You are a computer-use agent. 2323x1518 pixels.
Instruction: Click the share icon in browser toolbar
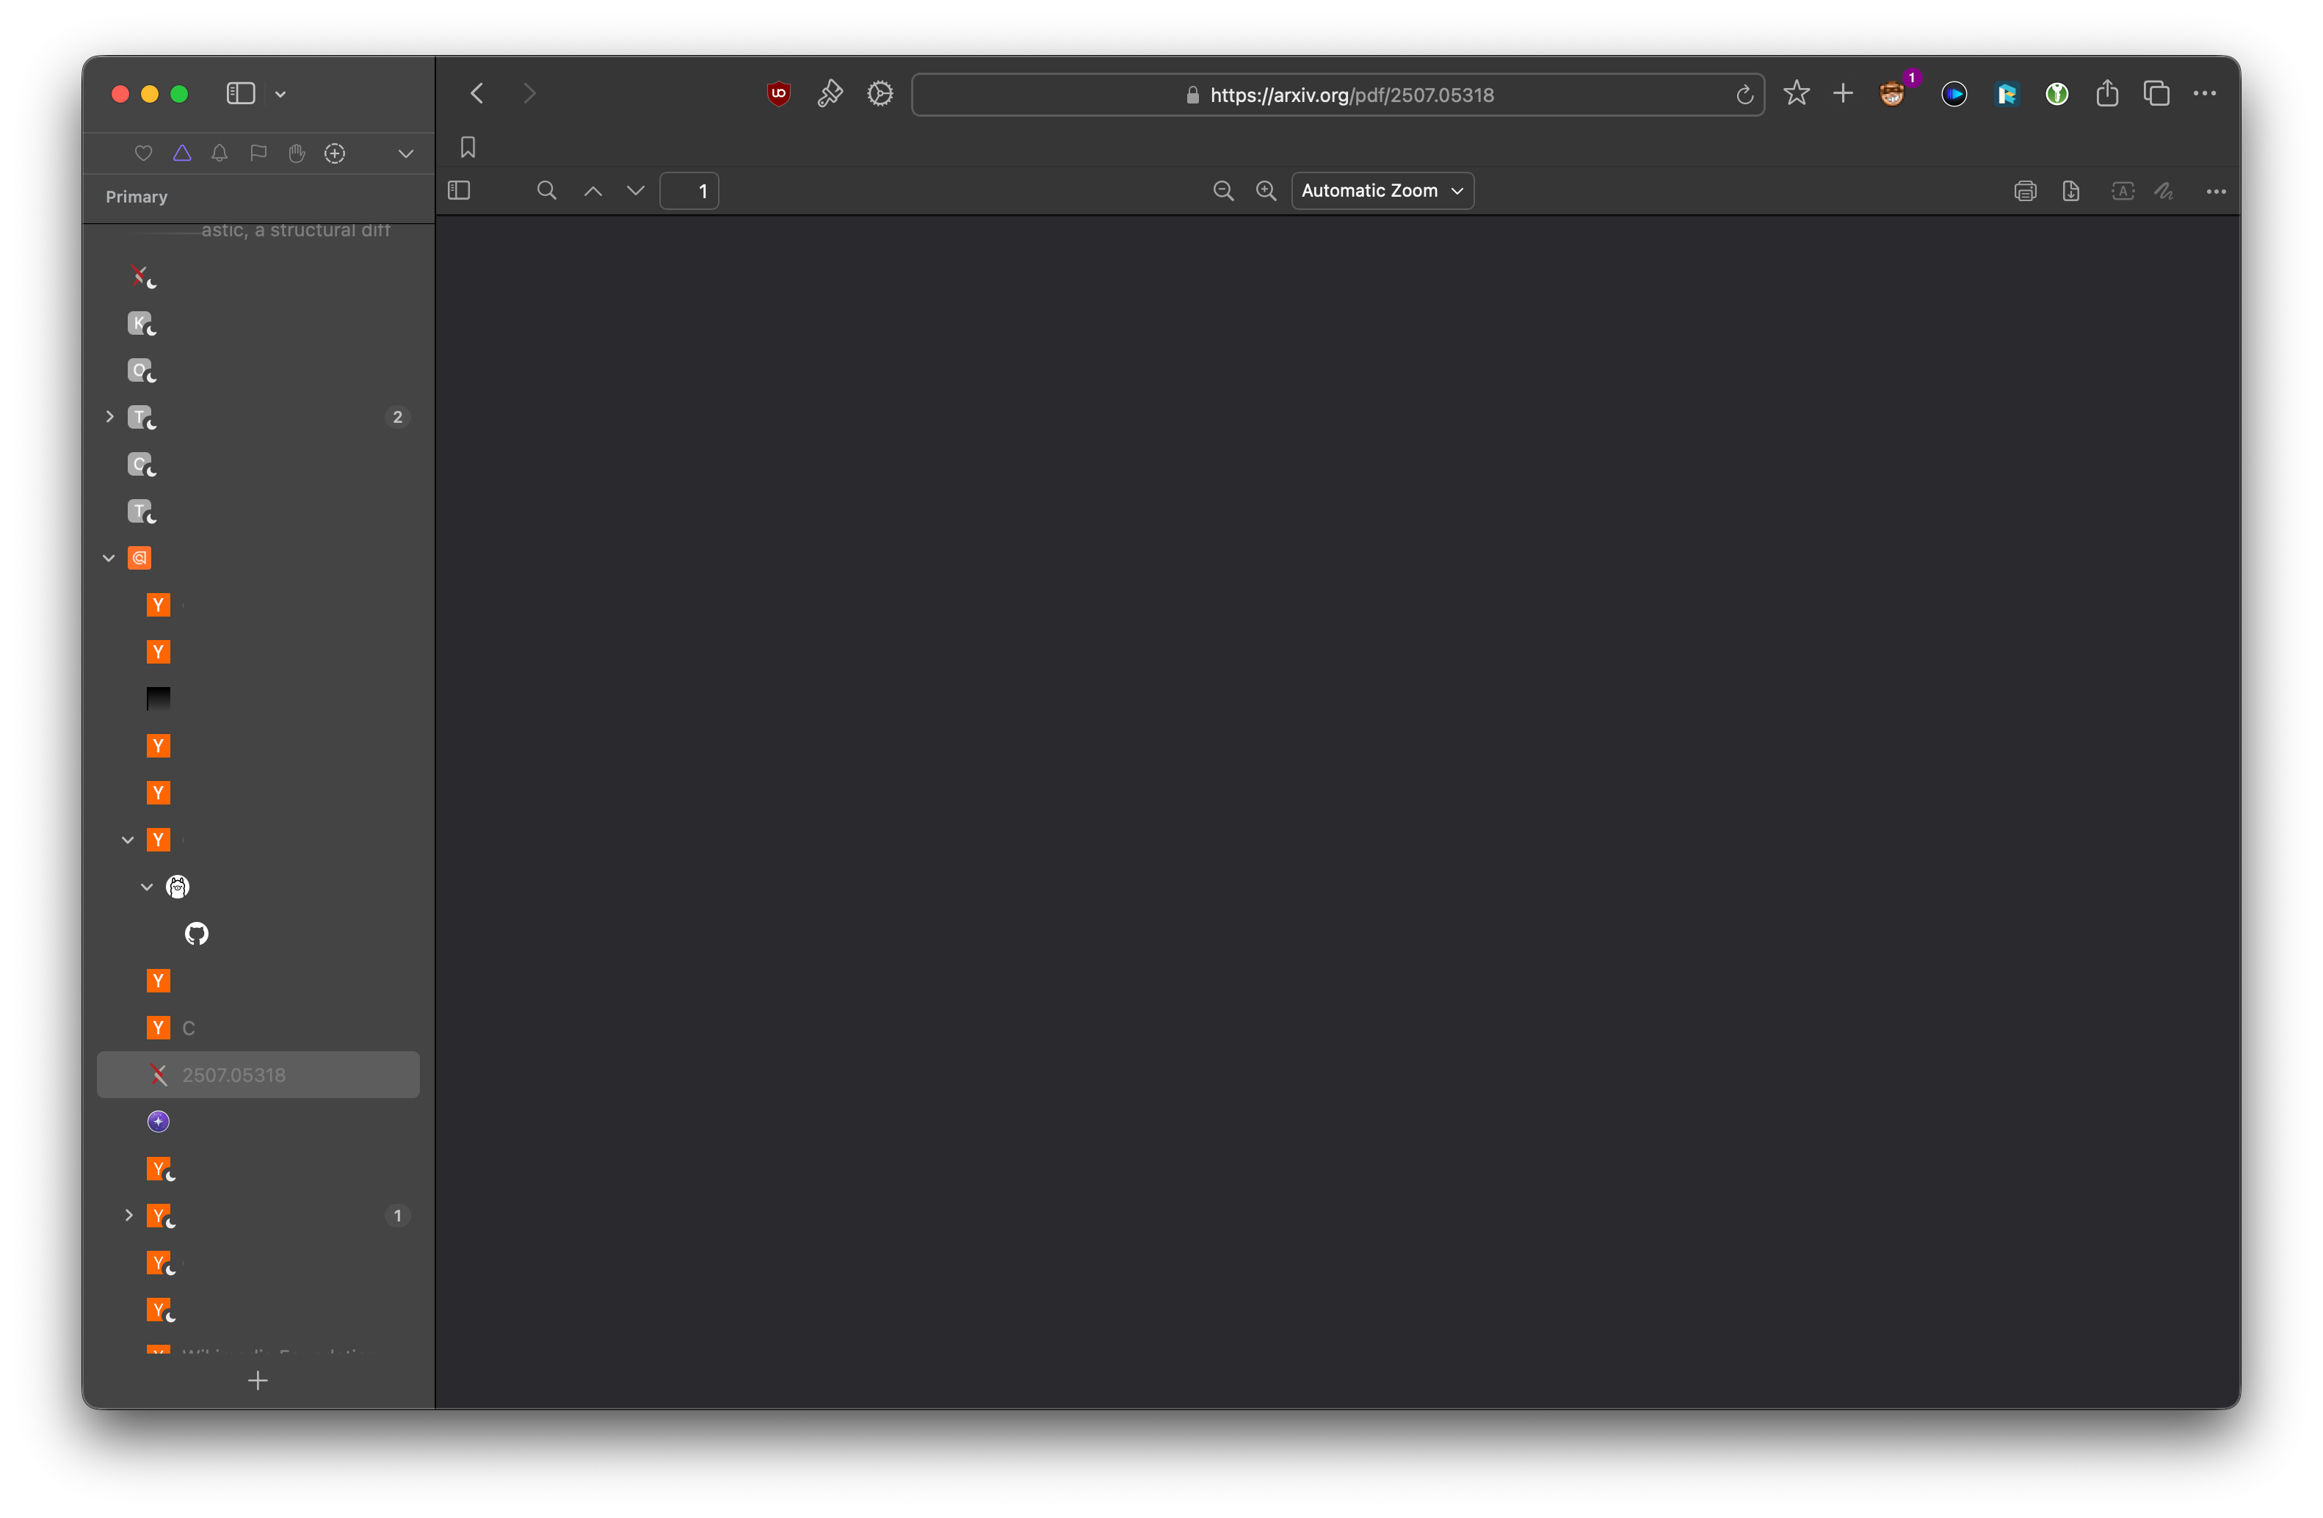coord(2106,94)
